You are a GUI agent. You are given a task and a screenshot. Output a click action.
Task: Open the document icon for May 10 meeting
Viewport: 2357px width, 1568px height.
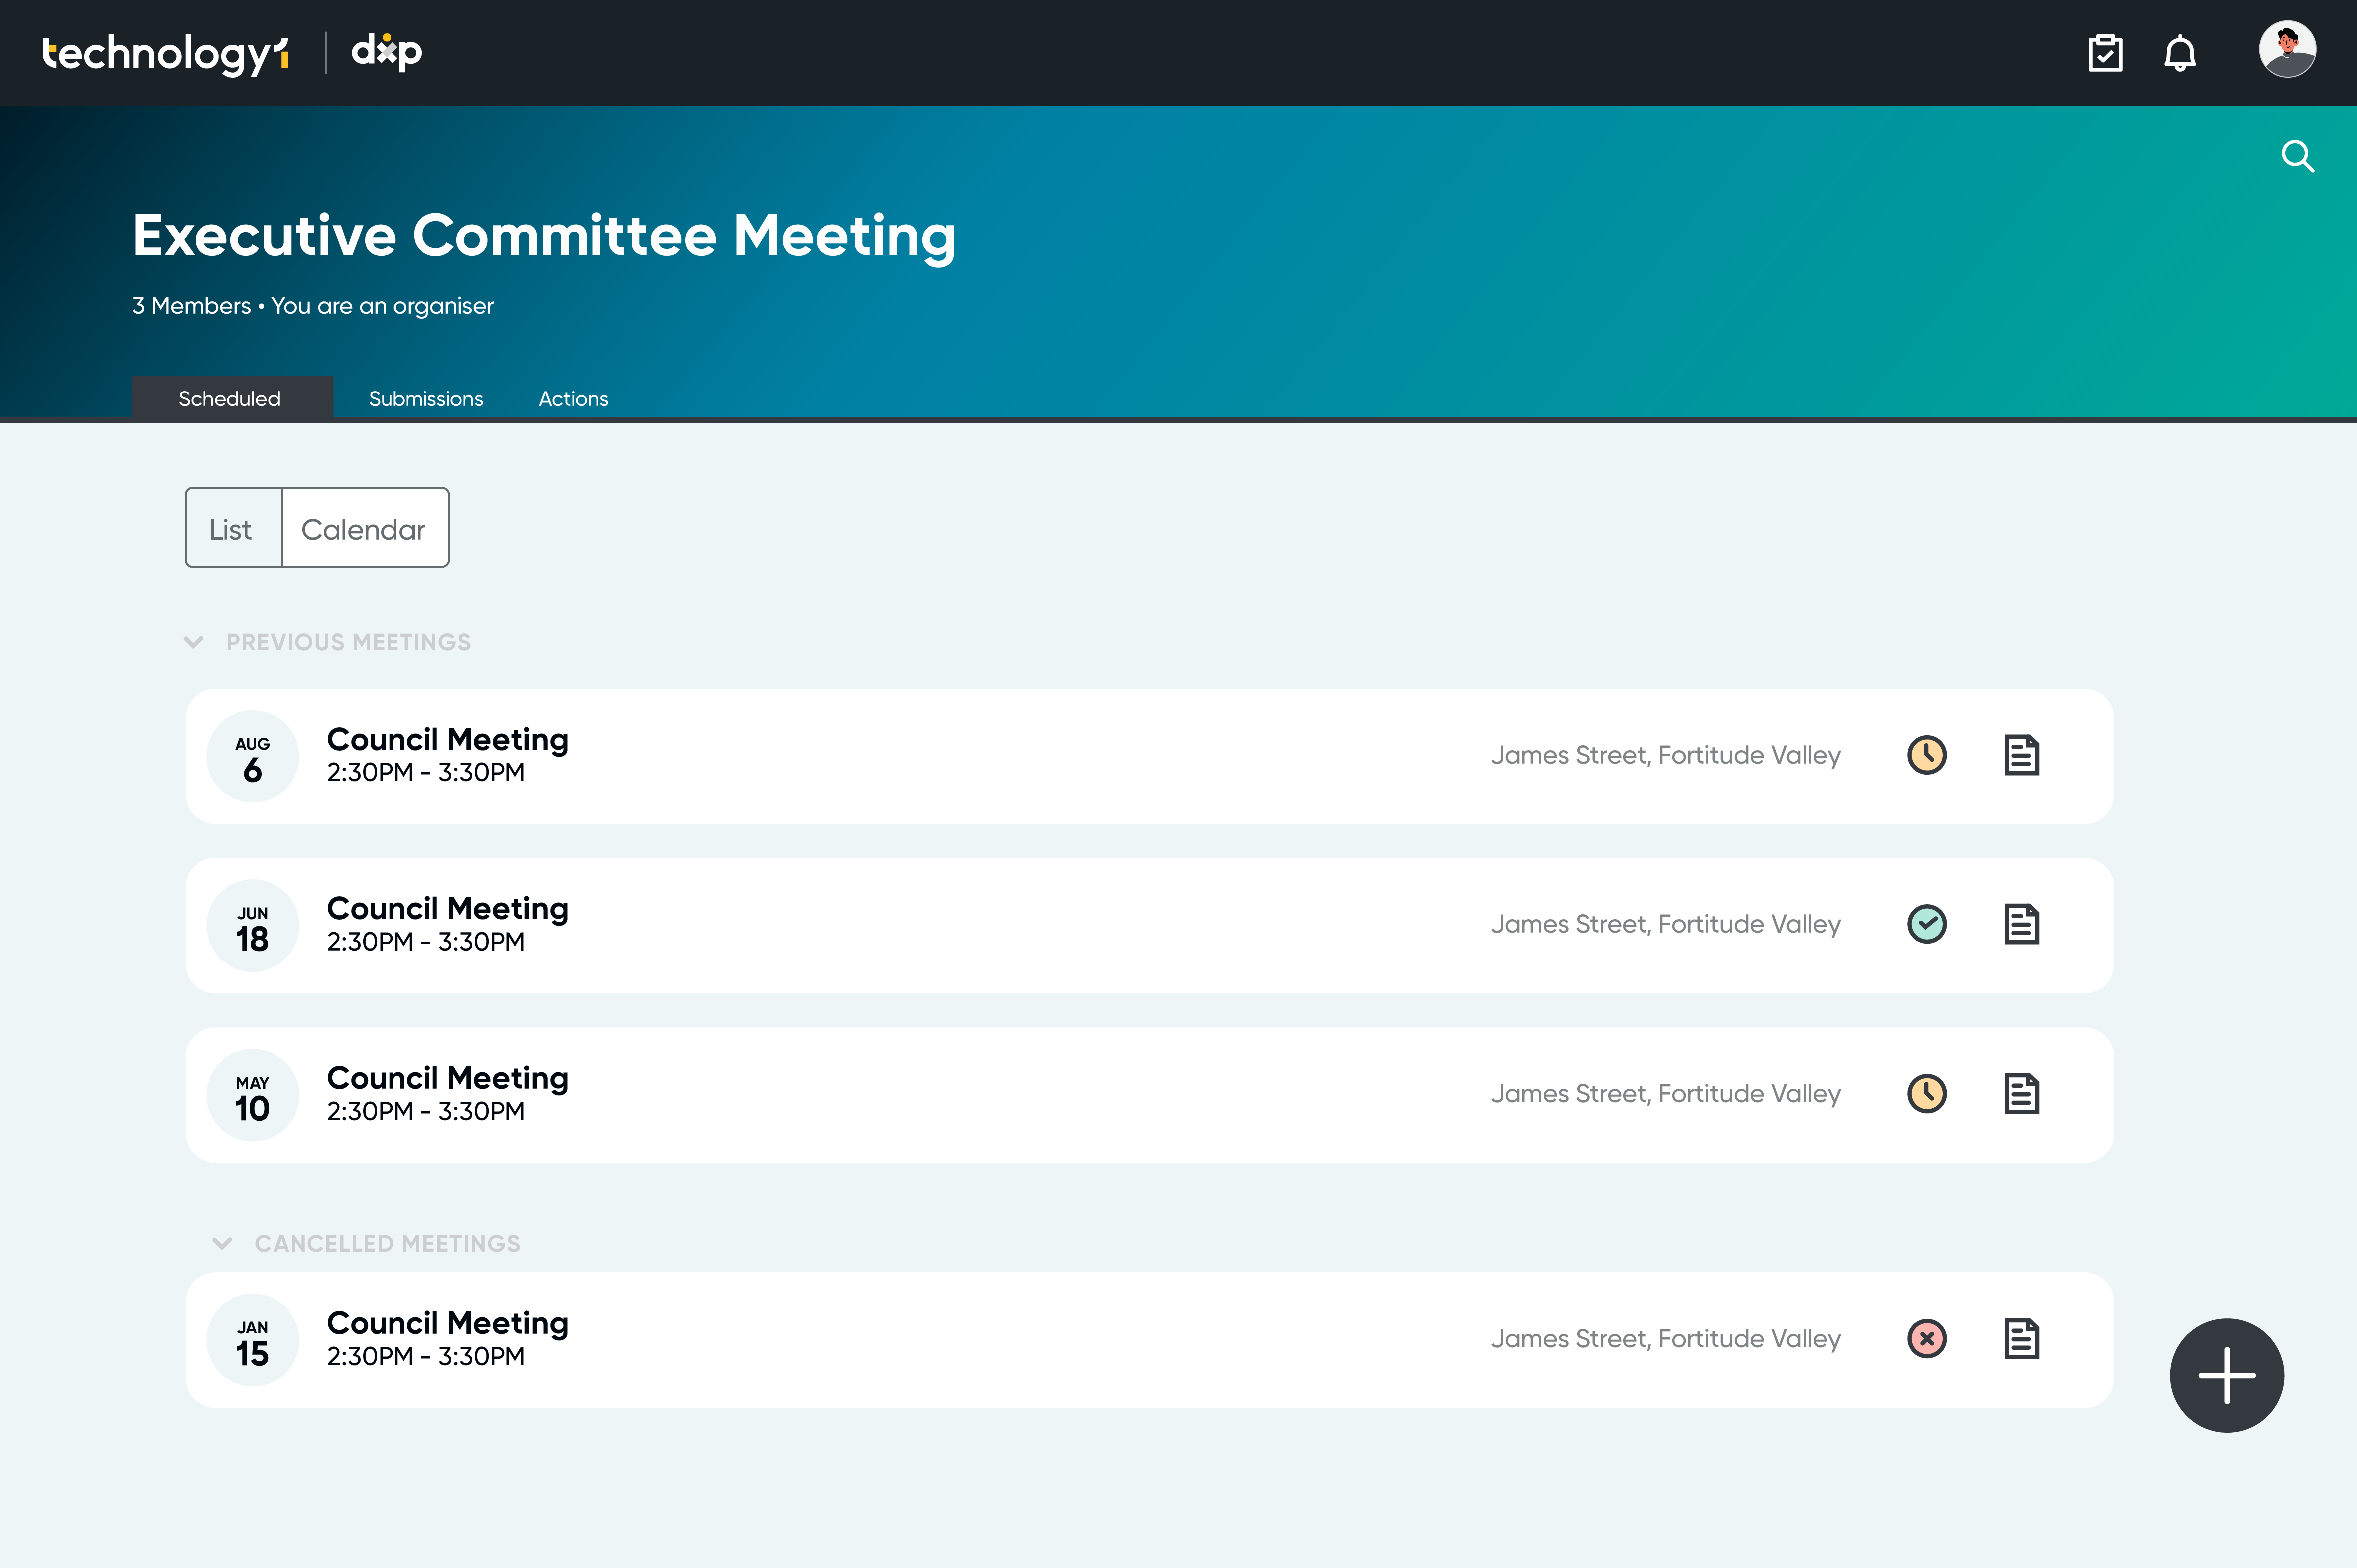[x=2021, y=1093]
